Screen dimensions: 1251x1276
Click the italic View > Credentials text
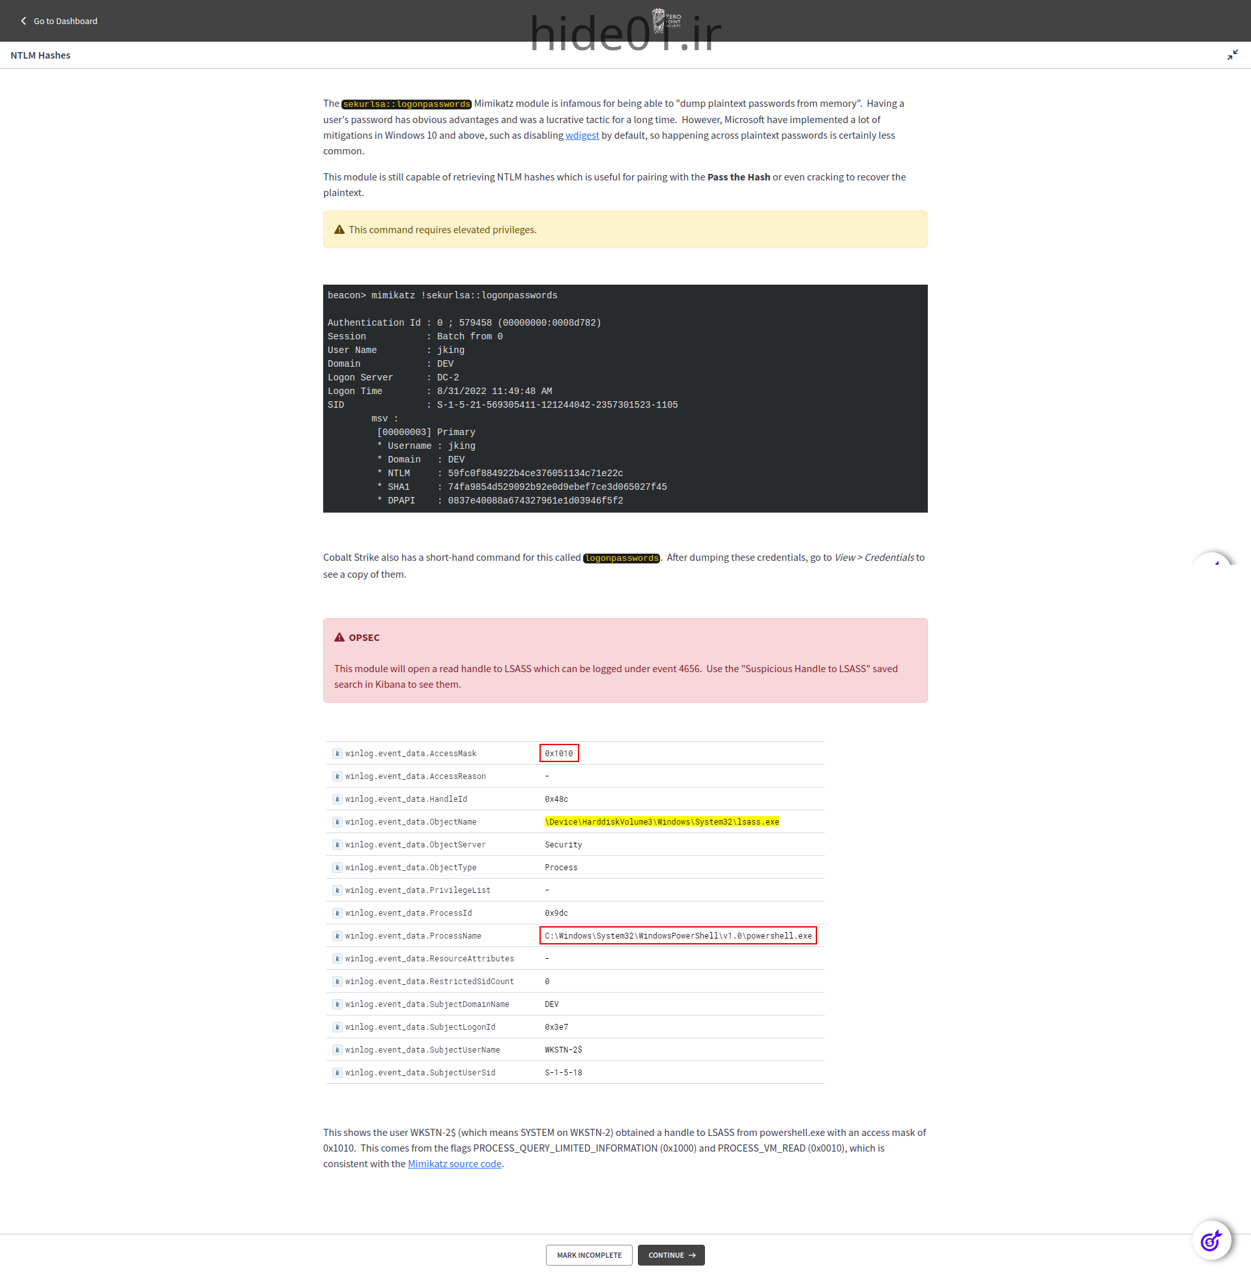pos(874,558)
